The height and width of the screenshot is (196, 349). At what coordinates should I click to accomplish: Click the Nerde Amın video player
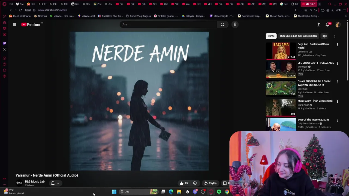click(139, 101)
